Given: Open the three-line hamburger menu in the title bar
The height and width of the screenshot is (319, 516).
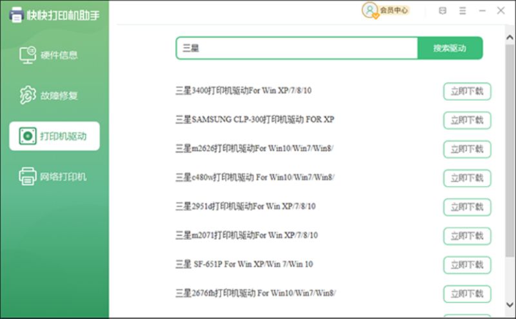Looking at the screenshot, I should coord(462,11).
